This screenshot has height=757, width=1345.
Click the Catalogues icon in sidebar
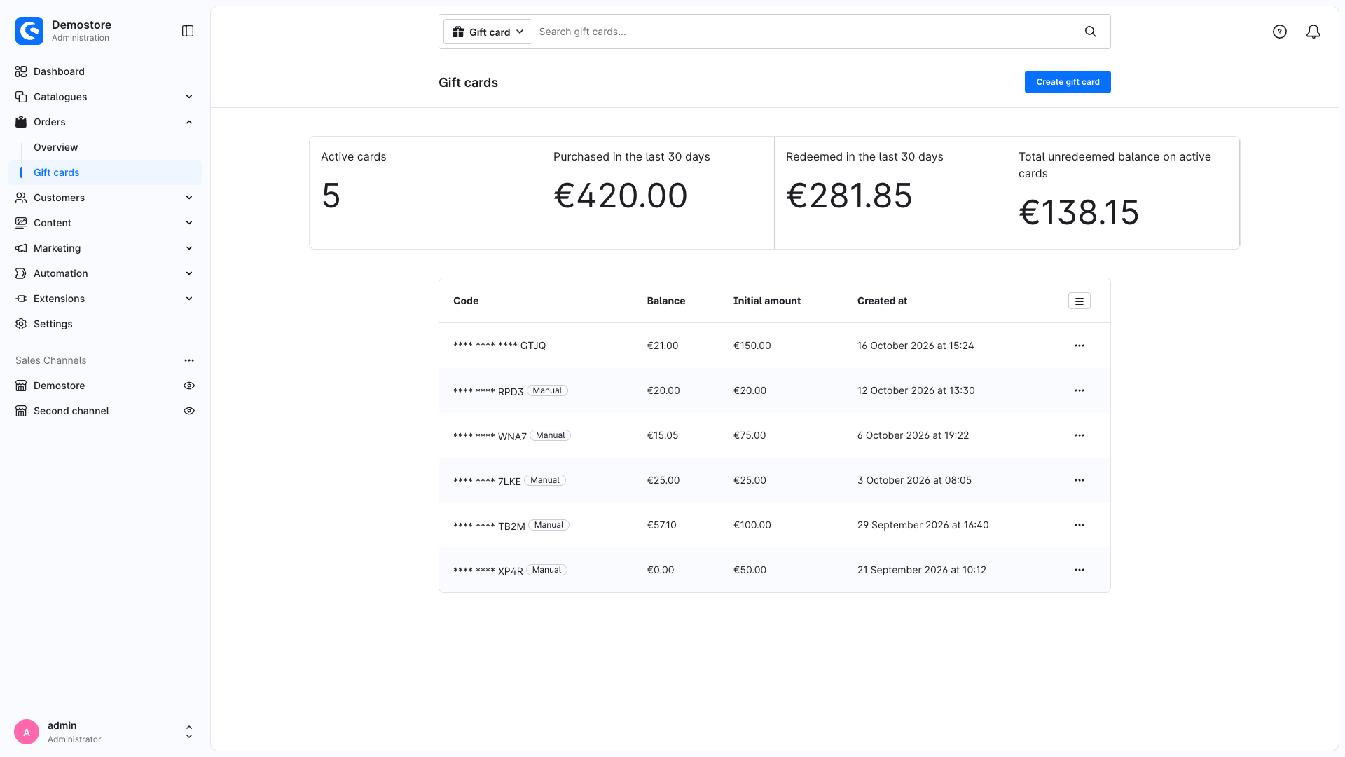pos(21,97)
